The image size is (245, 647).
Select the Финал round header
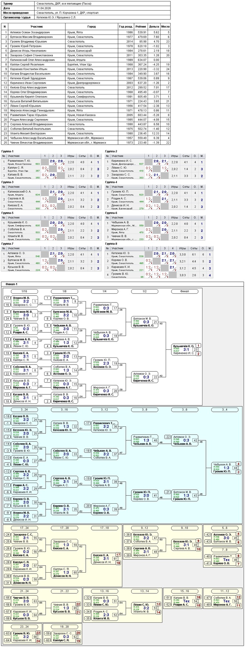pos(184,291)
